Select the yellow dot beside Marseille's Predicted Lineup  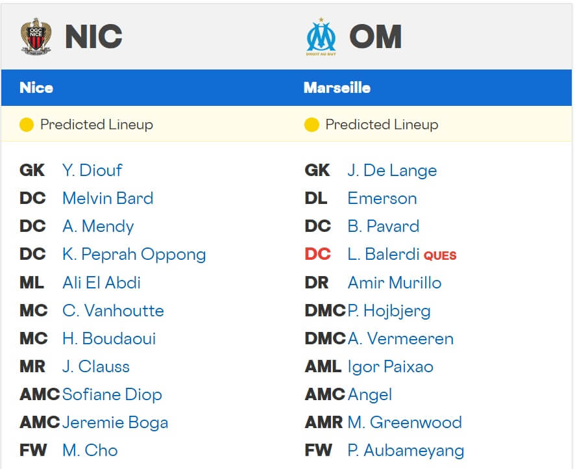coord(311,123)
